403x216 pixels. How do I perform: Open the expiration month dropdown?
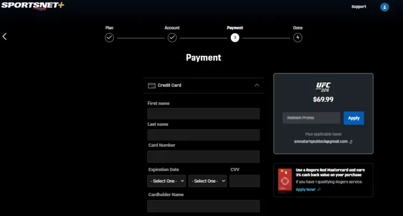tap(167, 181)
